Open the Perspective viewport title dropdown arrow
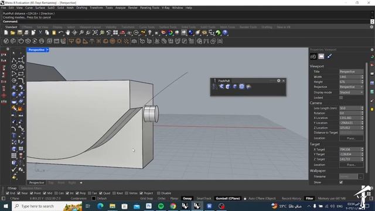375x211 pixels. pos(47,50)
